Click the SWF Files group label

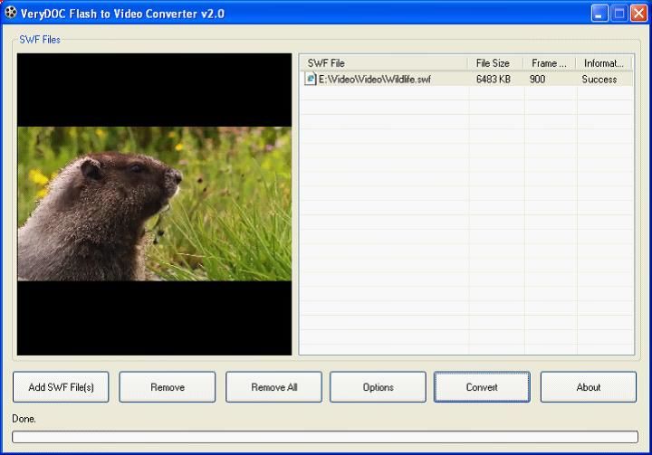[x=40, y=40]
